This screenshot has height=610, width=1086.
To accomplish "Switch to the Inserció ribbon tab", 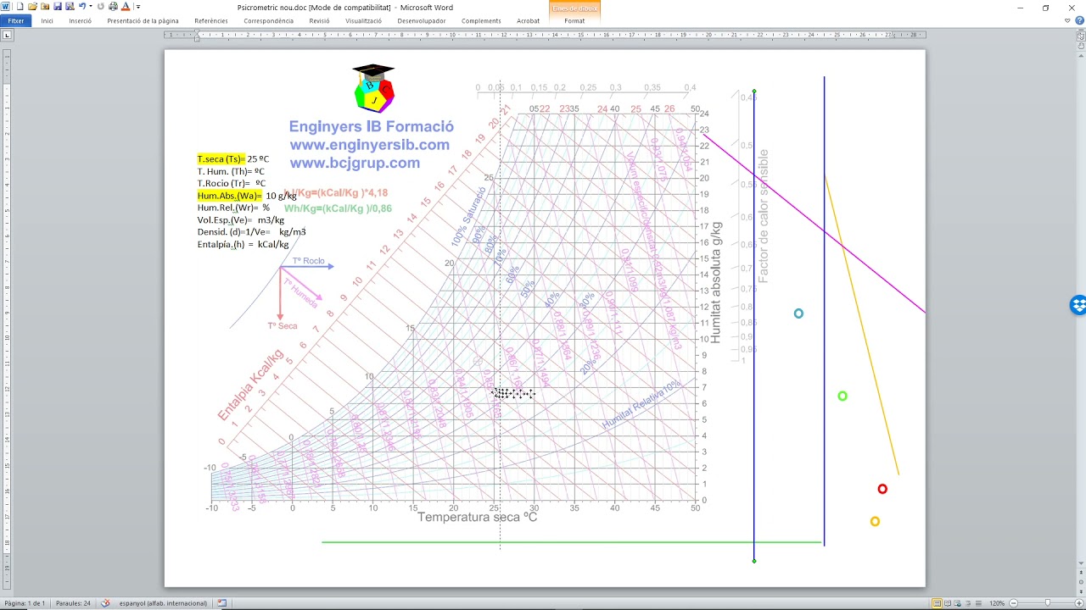I will (80, 20).
